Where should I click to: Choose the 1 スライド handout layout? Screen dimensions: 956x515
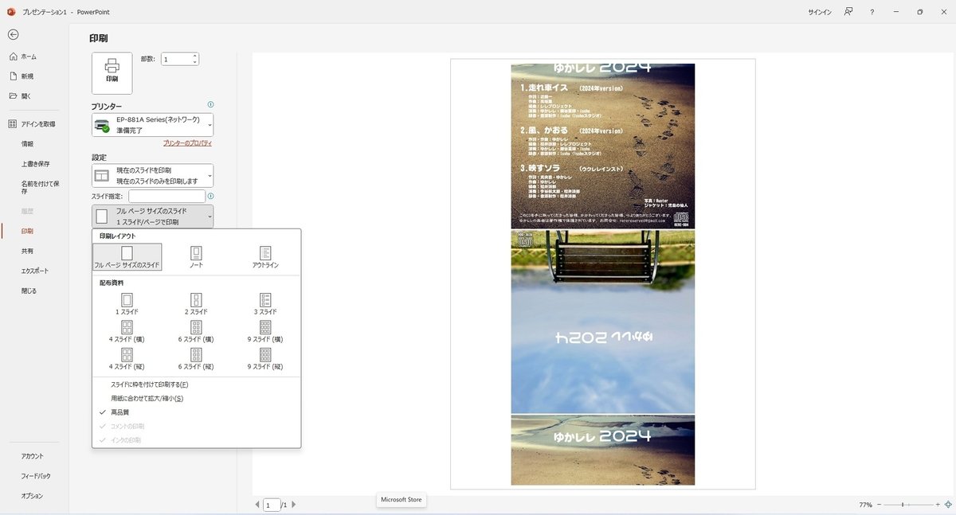click(x=127, y=304)
